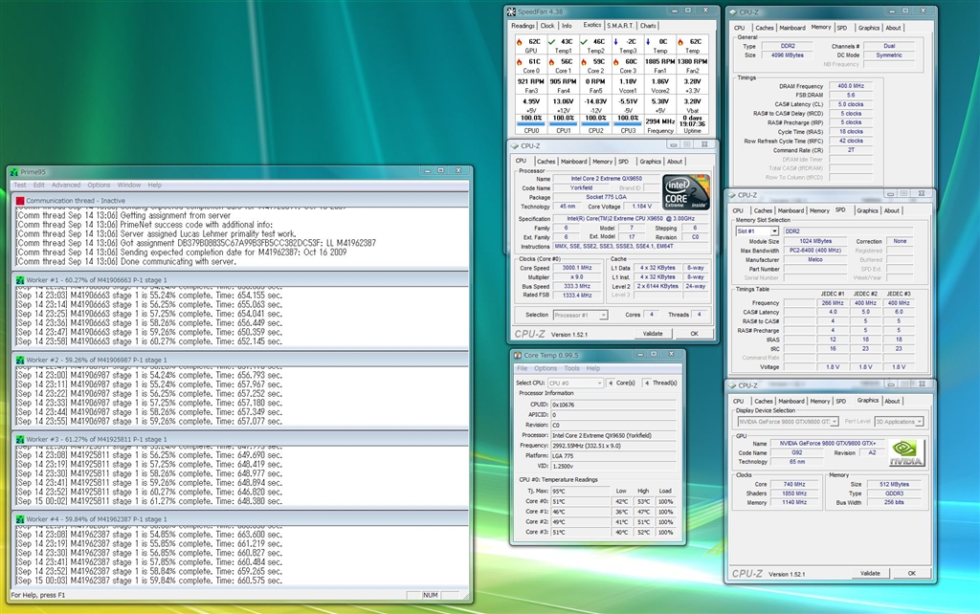Click the GPU flame temperature icon in SpeedFan

[518, 42]
